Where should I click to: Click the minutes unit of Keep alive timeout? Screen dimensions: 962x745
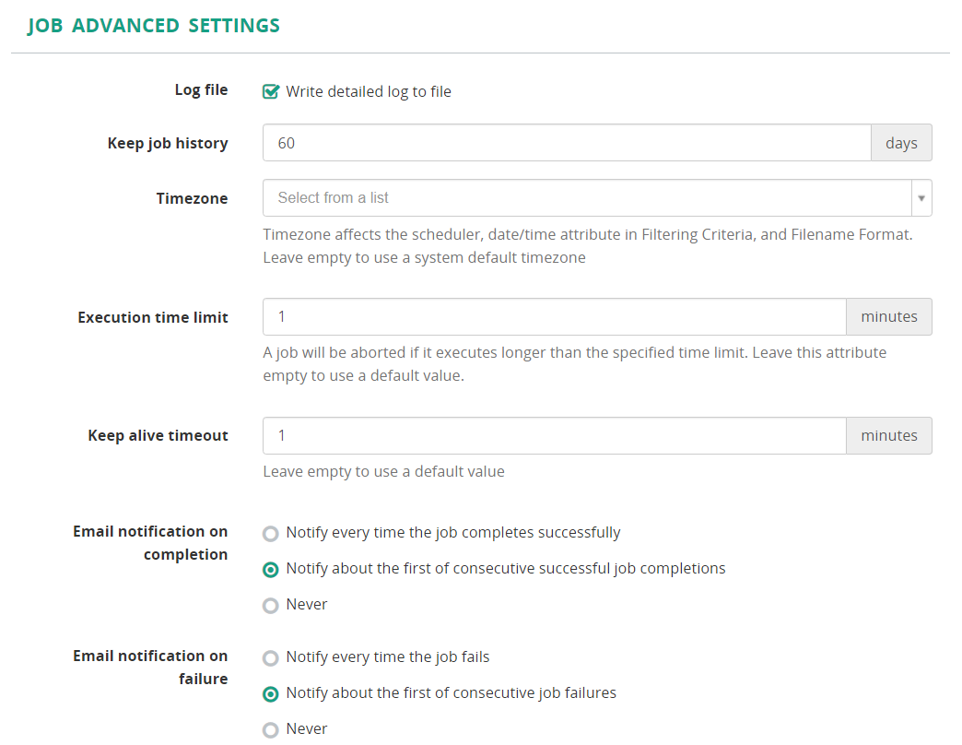(x=889, y=436)
